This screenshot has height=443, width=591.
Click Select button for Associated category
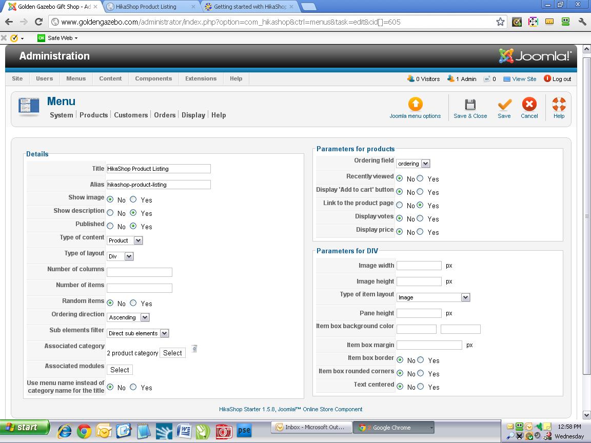pos(172,353)
